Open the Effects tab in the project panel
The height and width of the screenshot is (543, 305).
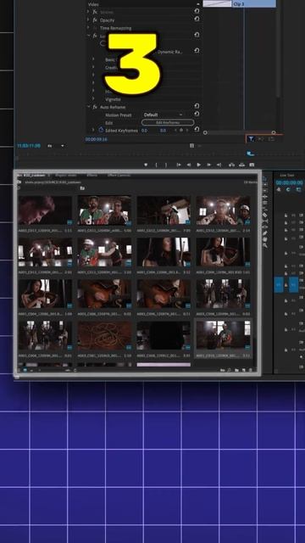click(x=92, y=176)
